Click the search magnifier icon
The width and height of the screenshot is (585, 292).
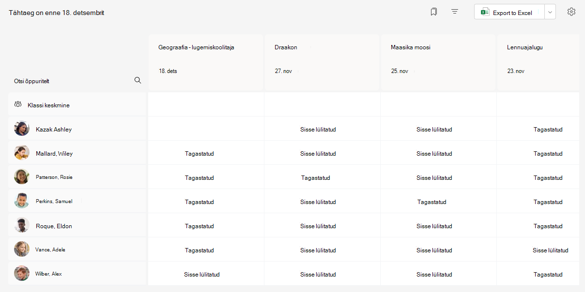coord(138,80)
